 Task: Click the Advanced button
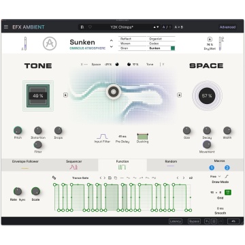227,27
